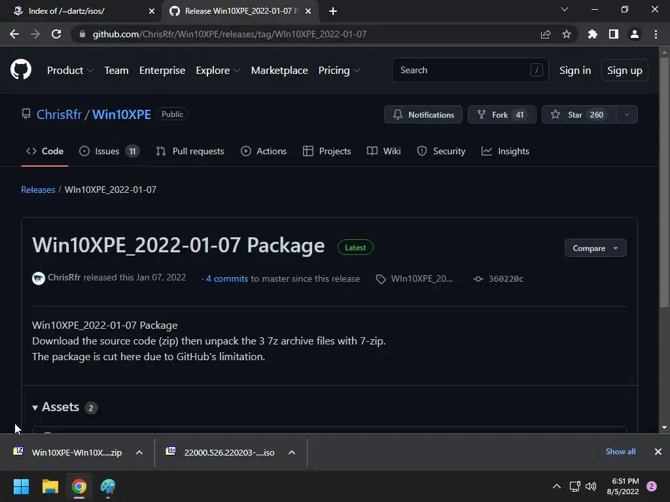Open the Wiki tab
Screen dimensions: 670x502
pyautogui.click(x=383, y=151)
